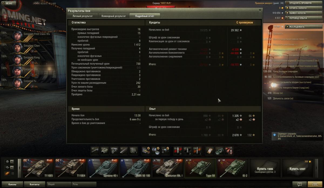Screen dimensions: 324x188
Task: Click the ОФ high-explosive shell slot
Action: click(197, 151)
